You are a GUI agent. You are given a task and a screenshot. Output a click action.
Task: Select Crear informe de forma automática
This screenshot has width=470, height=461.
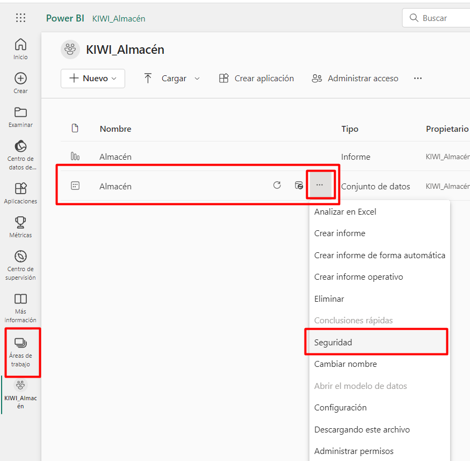click(379, 255)
